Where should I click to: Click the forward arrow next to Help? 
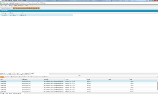tap(32, 6)
